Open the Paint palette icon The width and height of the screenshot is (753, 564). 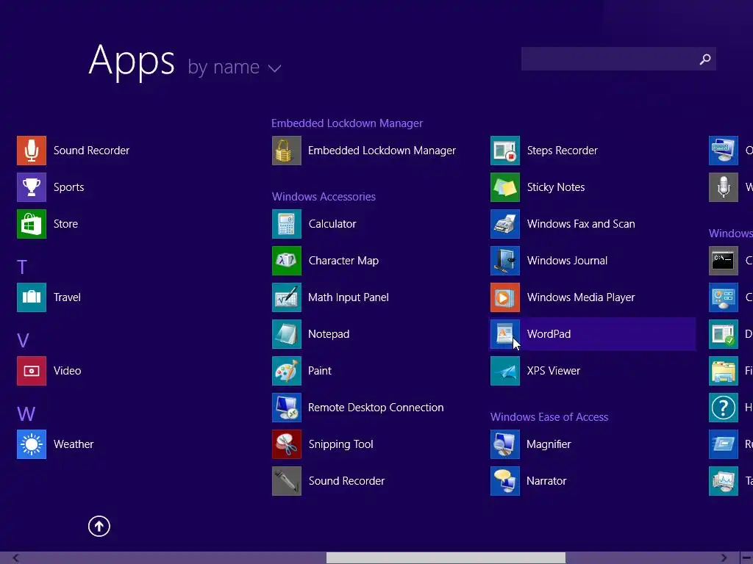pos(287,371)
